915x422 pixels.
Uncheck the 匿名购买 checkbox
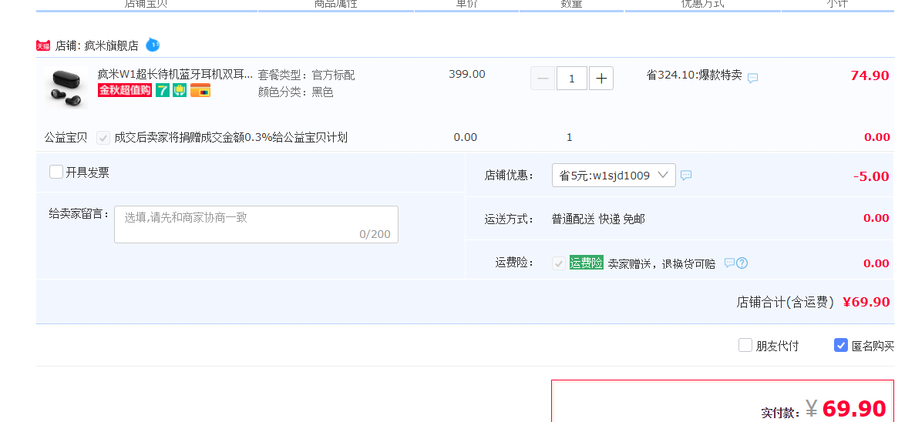coord(841,345)
